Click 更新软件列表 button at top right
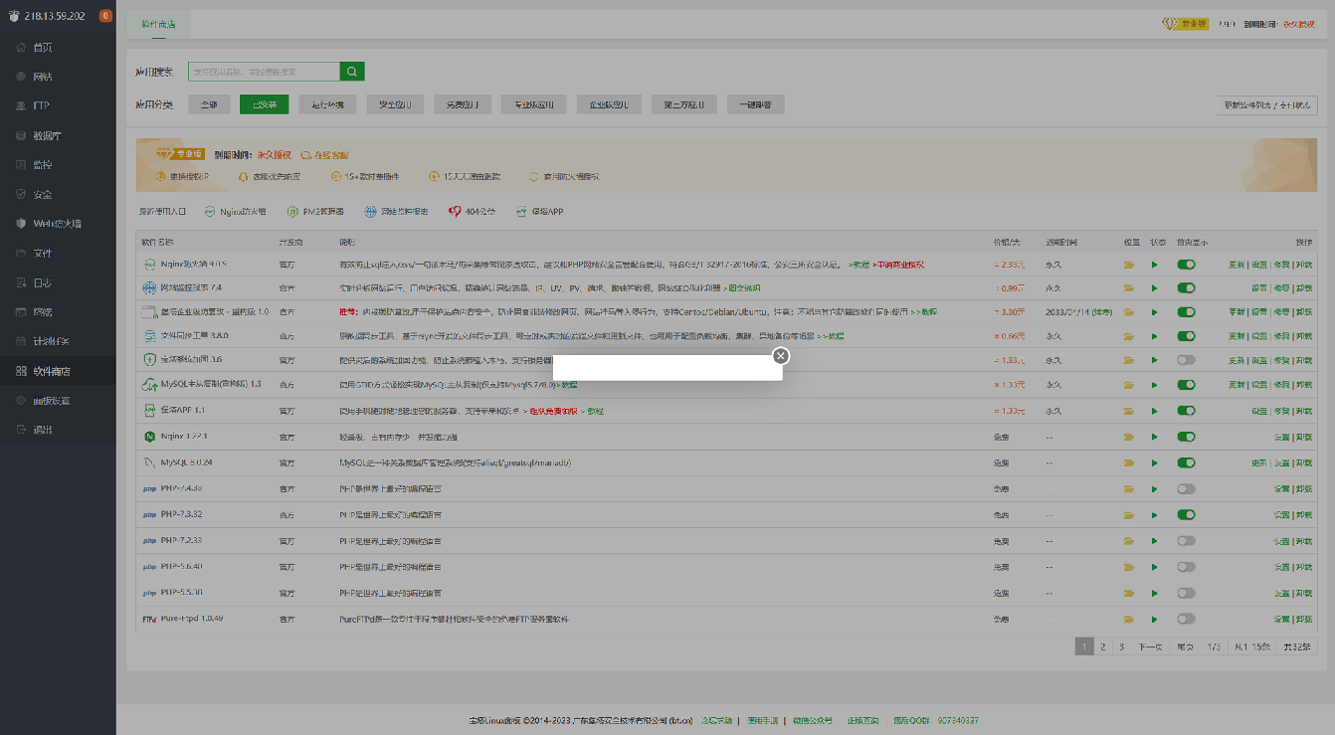The width and height of the screenshot is (1335, 735). (1267, 104)
